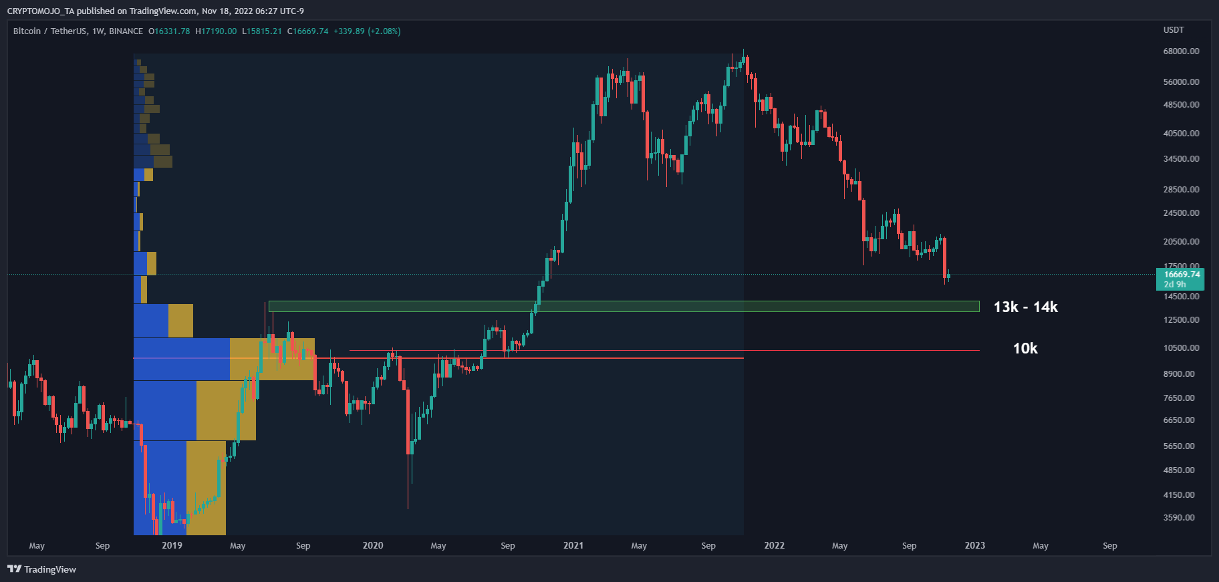Click the USDT currency label
Screen dimensions: 1219x582
(x=1174, y=30)
